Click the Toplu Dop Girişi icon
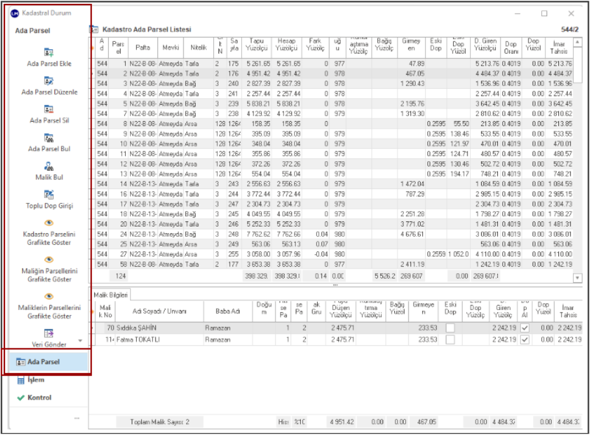The width and height of the screenshot is (590, 435). [x=49, y=194]
